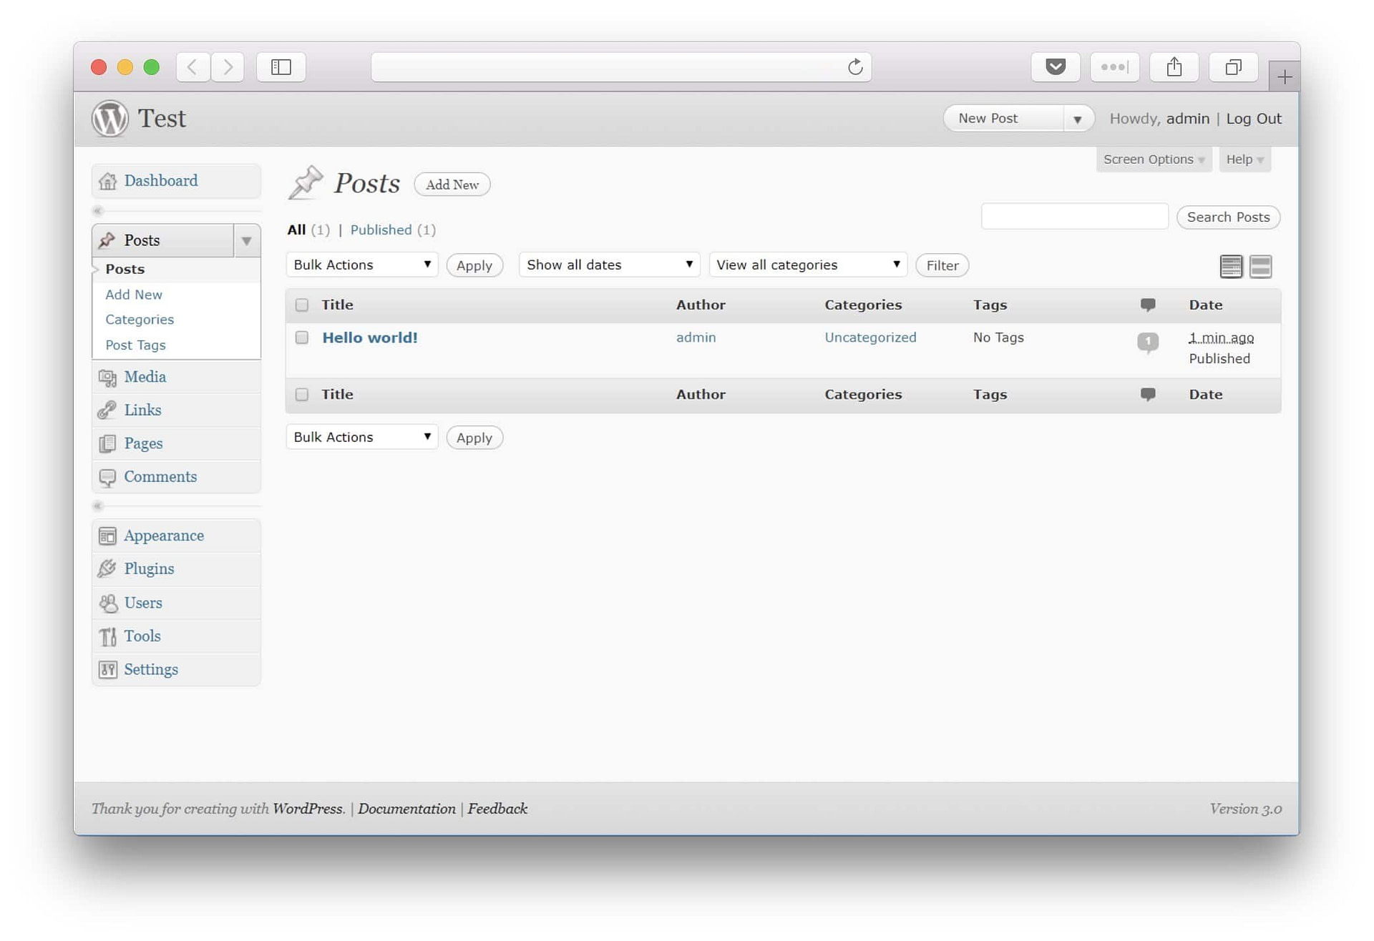Click browser forward arrow
The height and width of the screenshot is (941, 1374).
(228, 67)
